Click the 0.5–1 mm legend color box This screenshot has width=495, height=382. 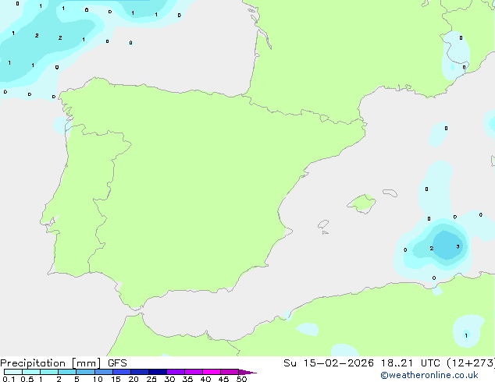coord(31,372)
